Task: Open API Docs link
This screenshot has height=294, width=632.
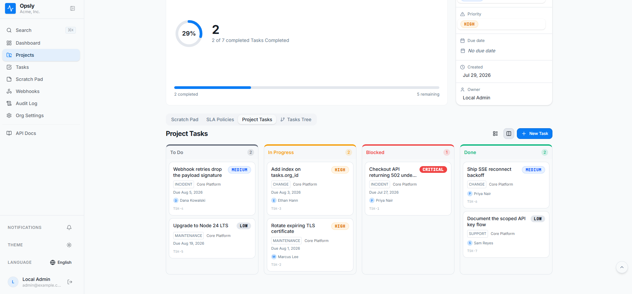Action: 41,133
